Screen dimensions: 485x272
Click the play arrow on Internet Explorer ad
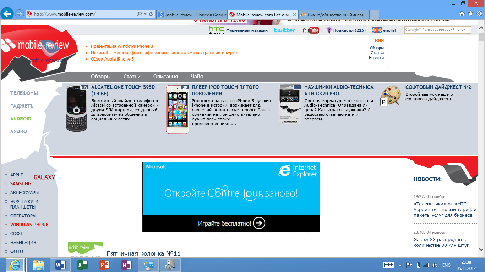click(x=259, y=223)
